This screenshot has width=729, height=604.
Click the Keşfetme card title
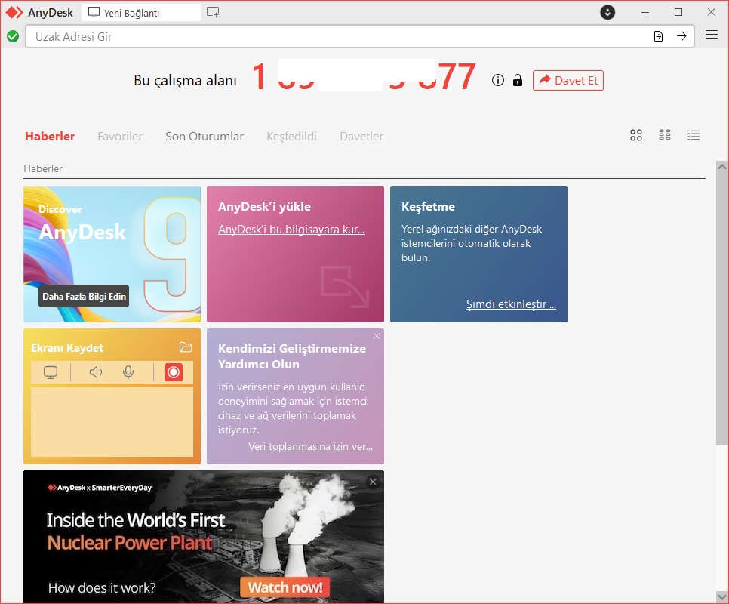(x=428, y=206)
